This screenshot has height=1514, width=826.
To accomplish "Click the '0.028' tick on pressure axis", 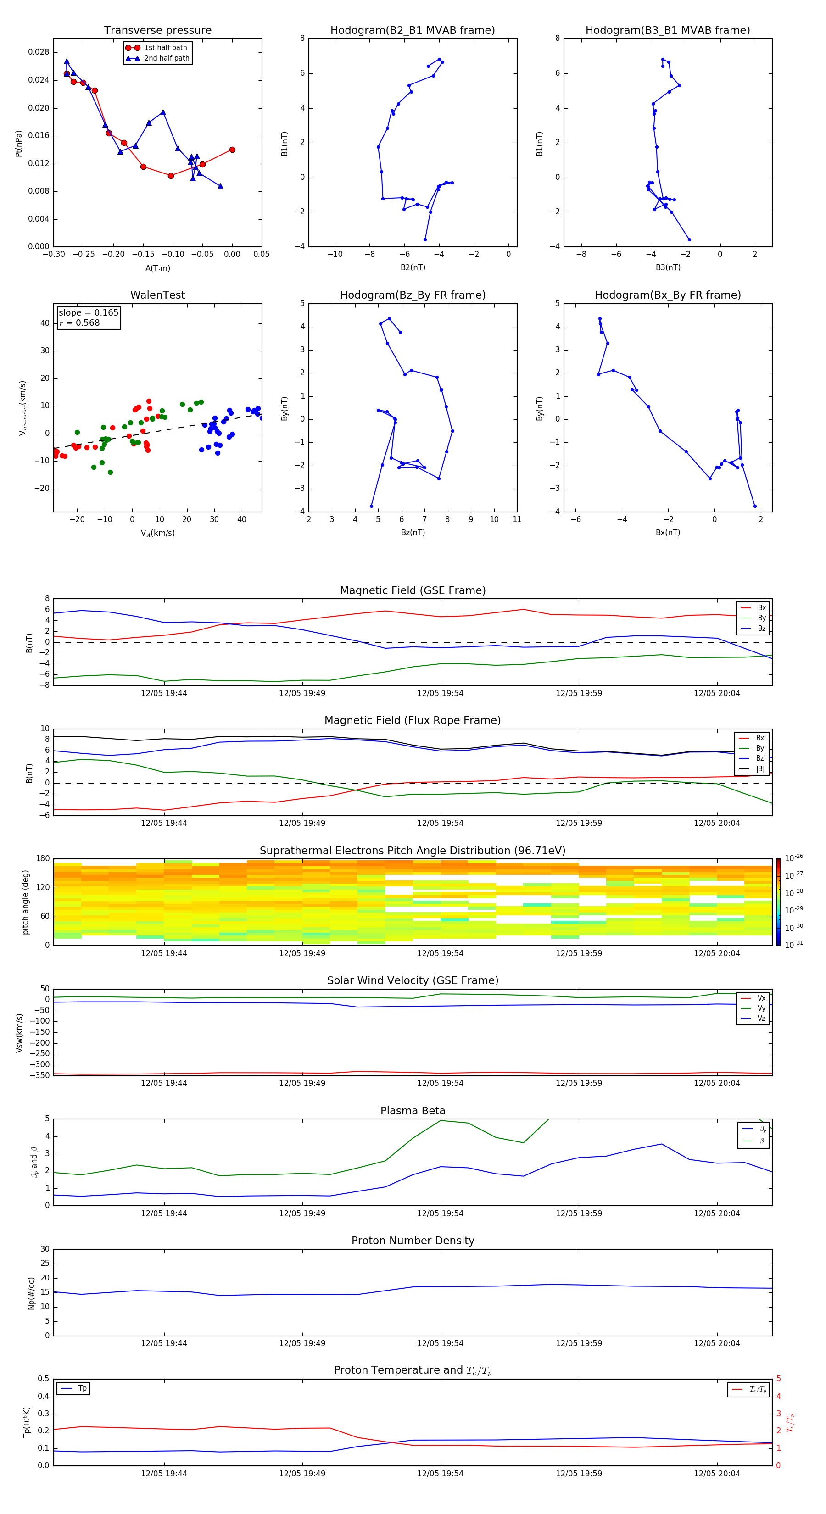I will (38, 52).
